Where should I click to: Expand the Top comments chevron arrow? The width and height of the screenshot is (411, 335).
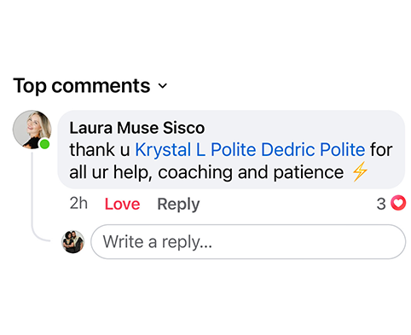[163, 85]
